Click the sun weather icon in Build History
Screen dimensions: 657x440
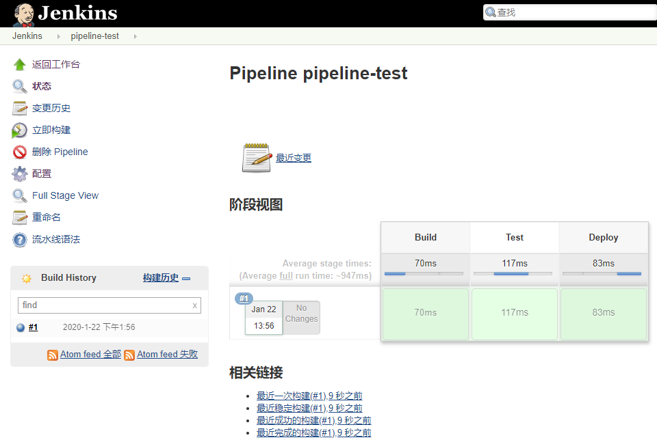27,278
